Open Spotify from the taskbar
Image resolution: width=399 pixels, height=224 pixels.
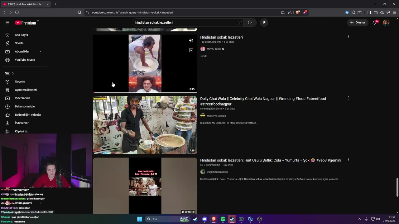[223, 219]
